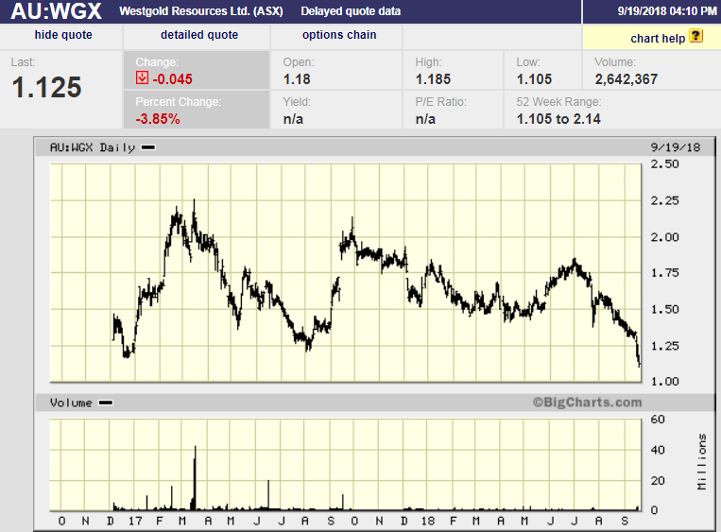Screen dimensions: 721x532
Task: Open the options chain link
Action: [339, 35]
